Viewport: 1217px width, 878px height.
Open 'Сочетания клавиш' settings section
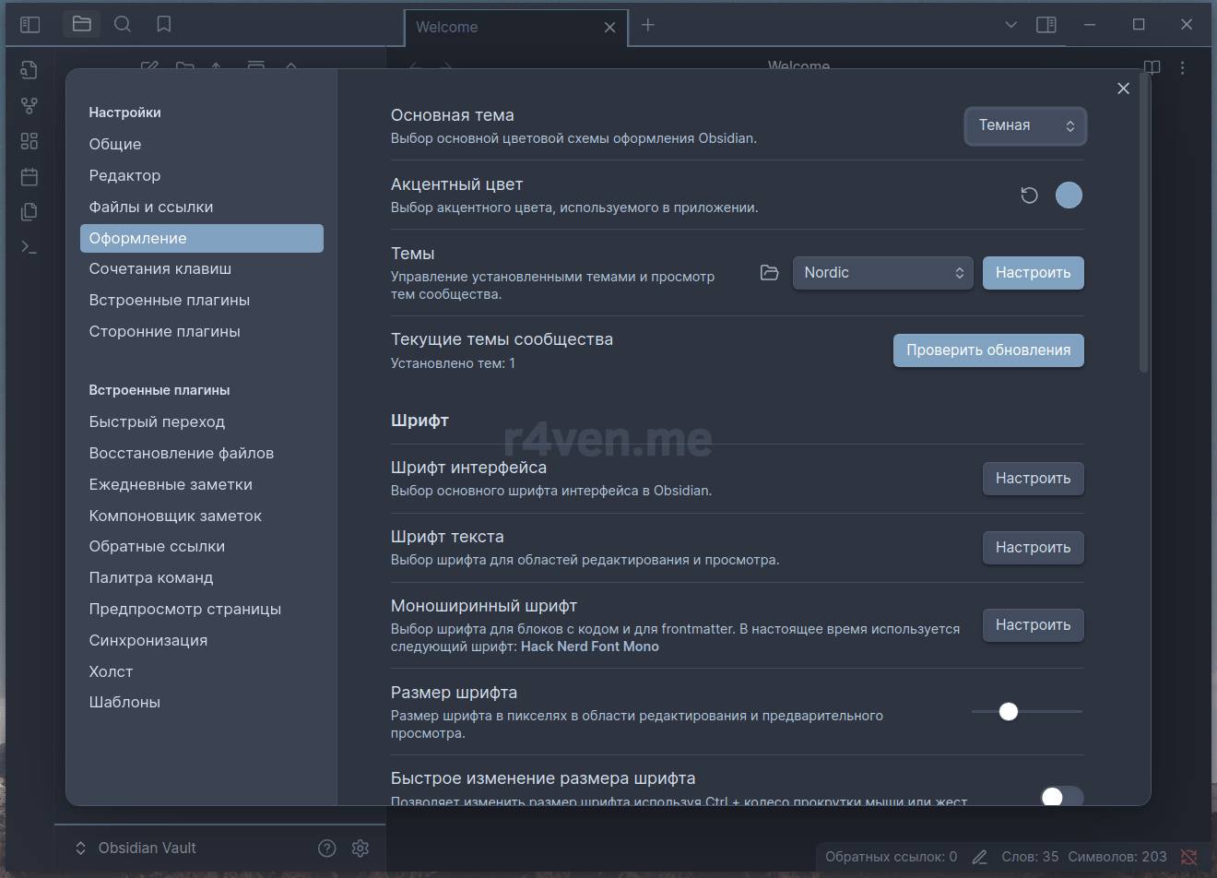coord(160,268)
